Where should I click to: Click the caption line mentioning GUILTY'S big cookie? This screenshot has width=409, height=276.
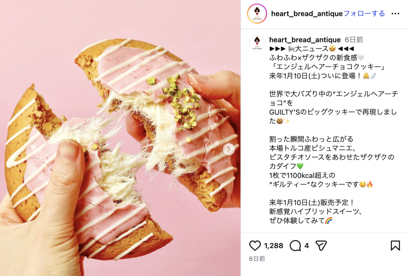click(x=333, y=112)
